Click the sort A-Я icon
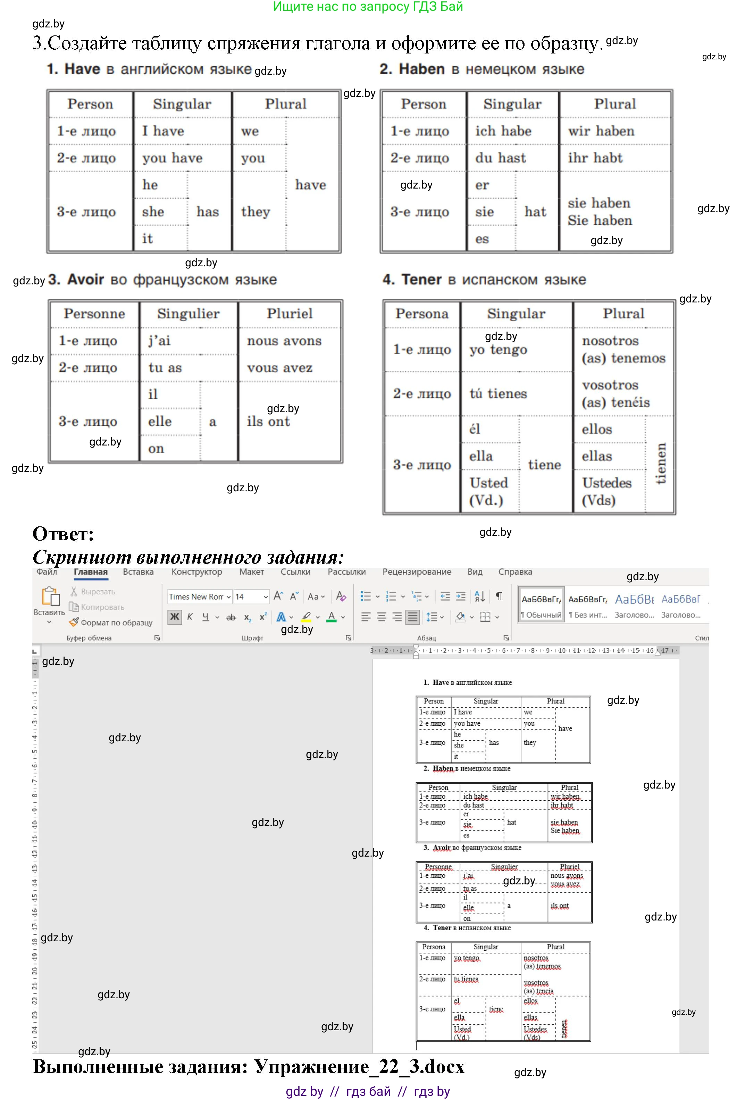The height and width of the screenshot is (1100, 737). pos(480,596)
